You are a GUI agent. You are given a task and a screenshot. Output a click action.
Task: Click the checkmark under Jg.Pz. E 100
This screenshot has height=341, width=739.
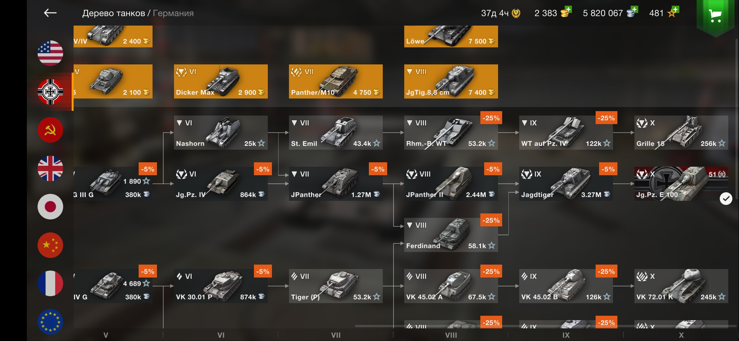(726, 199)
